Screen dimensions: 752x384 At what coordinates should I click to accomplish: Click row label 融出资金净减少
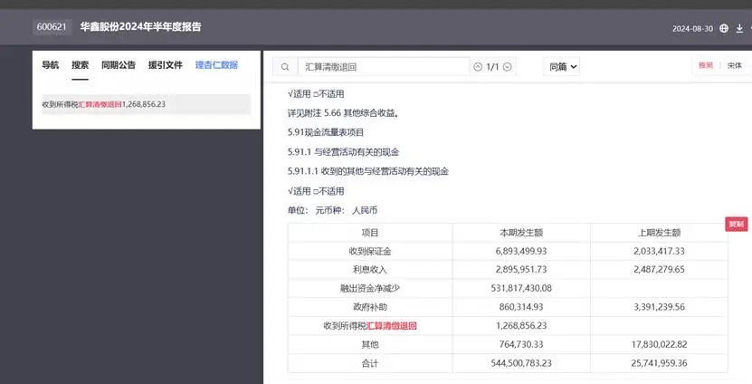pyautogui.click(x=370, y=289)
